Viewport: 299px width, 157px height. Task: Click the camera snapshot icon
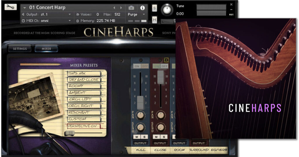131,8
